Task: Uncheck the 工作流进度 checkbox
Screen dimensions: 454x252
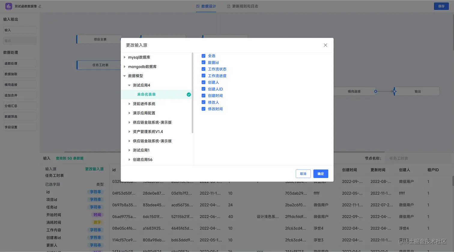Action: (203, 76)
